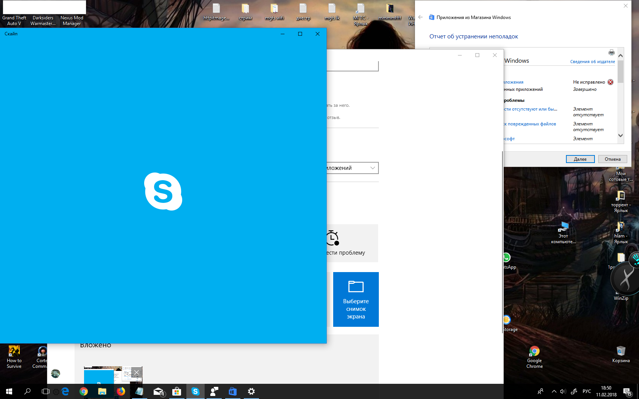Switch to blue Store troubleshooter taskbar icon

[233, 391]
